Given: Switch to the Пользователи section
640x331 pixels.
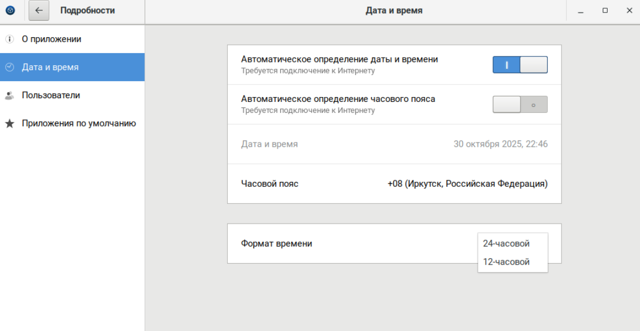Looking at the screenshot, I should pyautogui.click(x=51, y=95).
